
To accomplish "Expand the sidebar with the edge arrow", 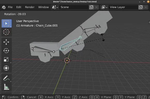I will click(x=149, y=22).
